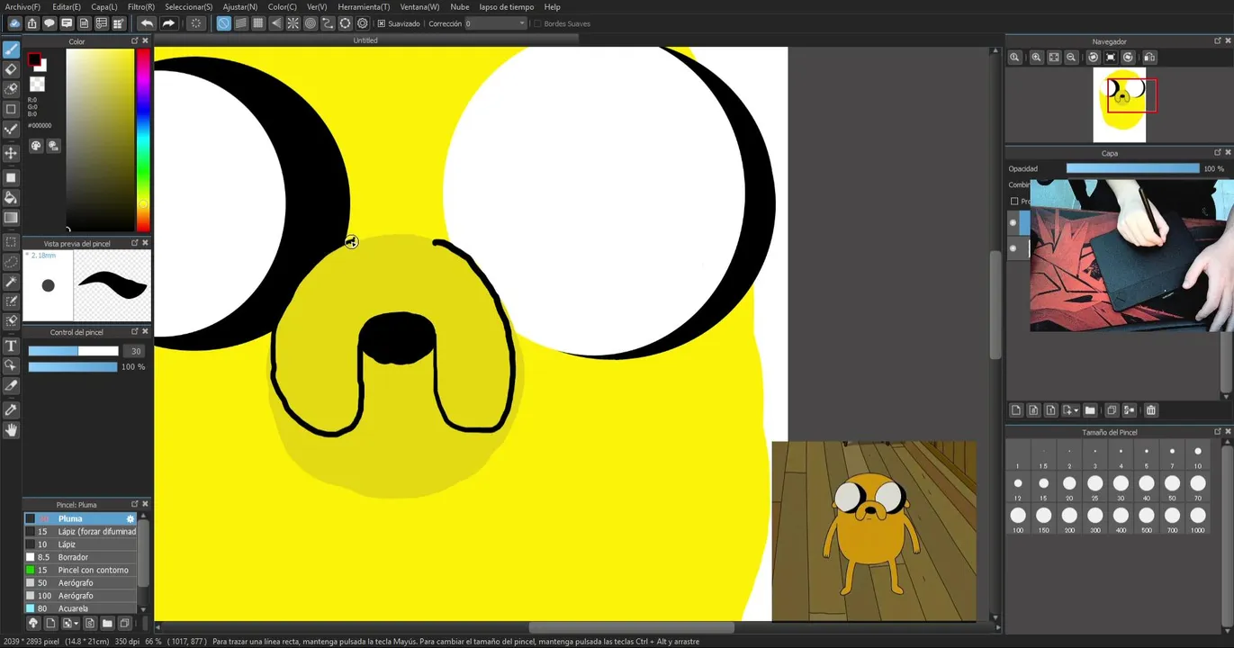Screen dimensions: 1234x648
Task: Zoom out using the Navegador magnifier
Action: [1071, 58]
